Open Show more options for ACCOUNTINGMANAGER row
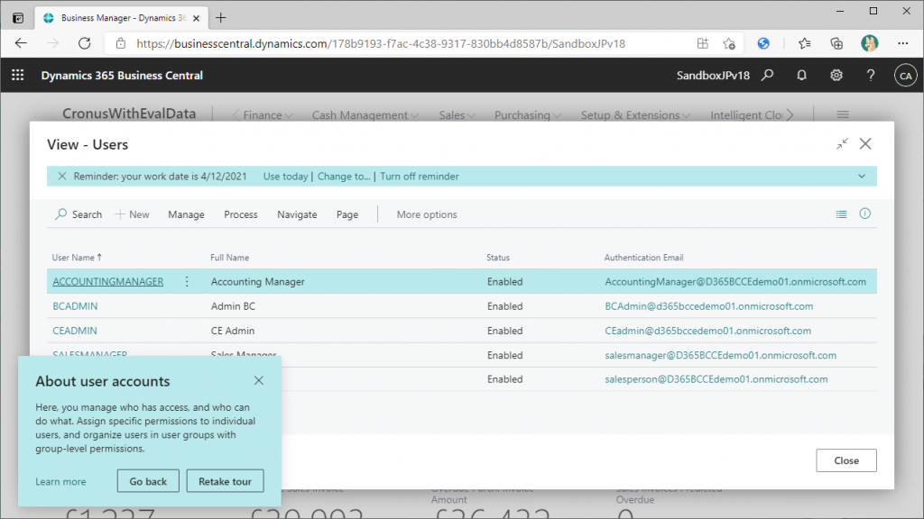The image size is (924, 519). coord(187,281)
